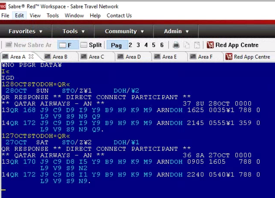Click the New Sabre Area button
The height and width of the screenshot is (198, 275).
(28, 45)
